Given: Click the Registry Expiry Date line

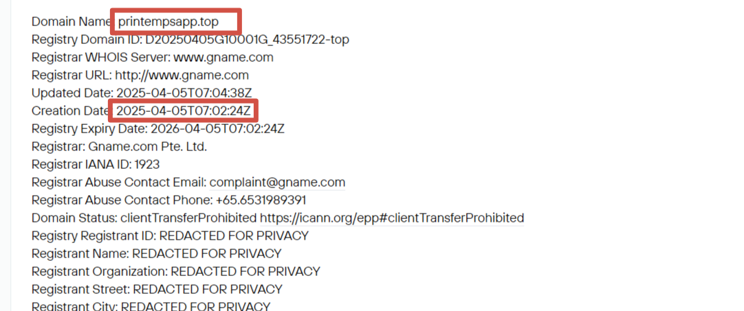Looking at the screenshot, I should 158,129.
